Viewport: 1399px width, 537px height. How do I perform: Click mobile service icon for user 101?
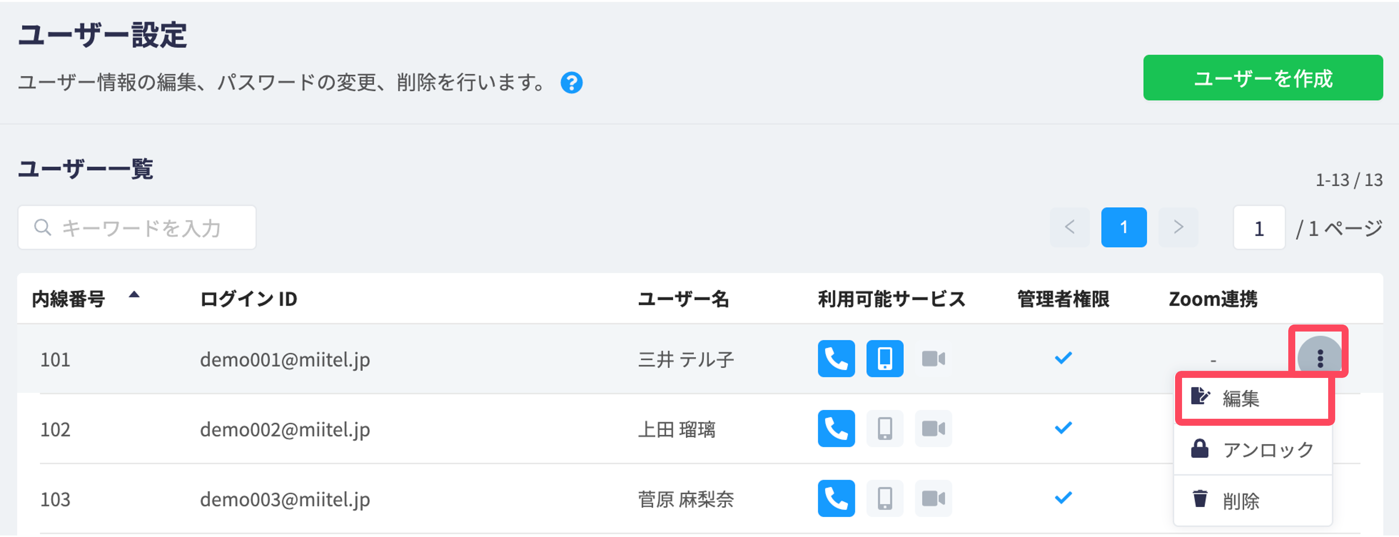[x=885, y=359]
